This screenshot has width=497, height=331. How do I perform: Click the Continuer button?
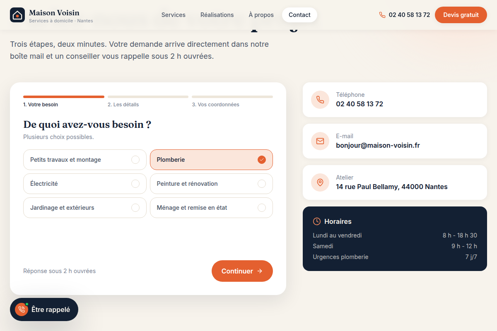pyautogui.click(x=242, y=271)
